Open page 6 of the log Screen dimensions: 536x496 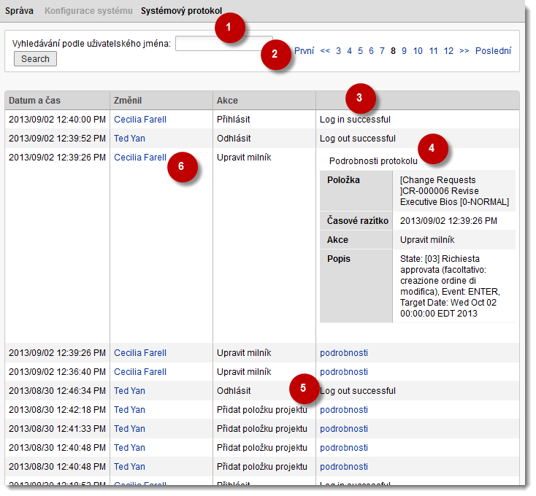(371, 51)
